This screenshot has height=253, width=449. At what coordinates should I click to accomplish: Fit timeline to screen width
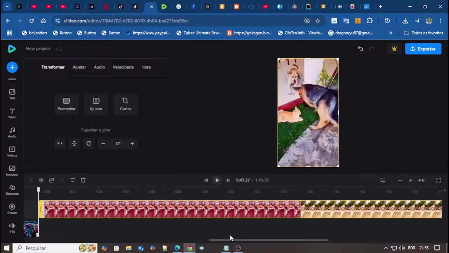pyautogui.click(x=421, y=180)
